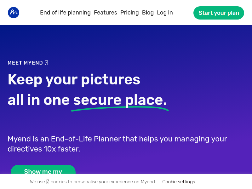Open the Pricing link
Screen dimensions: 252x189
(129, 13)
